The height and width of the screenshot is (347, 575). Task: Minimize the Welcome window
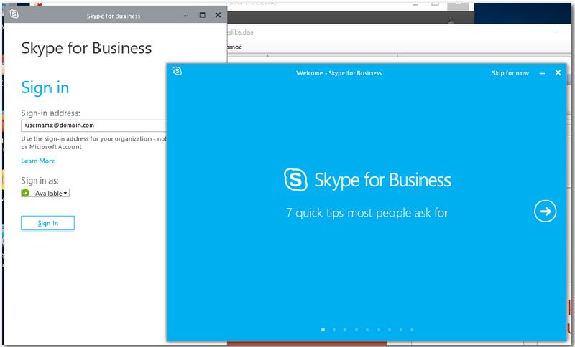point(542,73)
